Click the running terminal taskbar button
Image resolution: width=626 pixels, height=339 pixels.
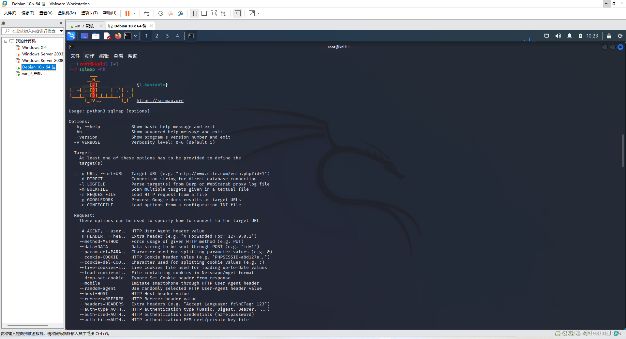pos(191,36)
